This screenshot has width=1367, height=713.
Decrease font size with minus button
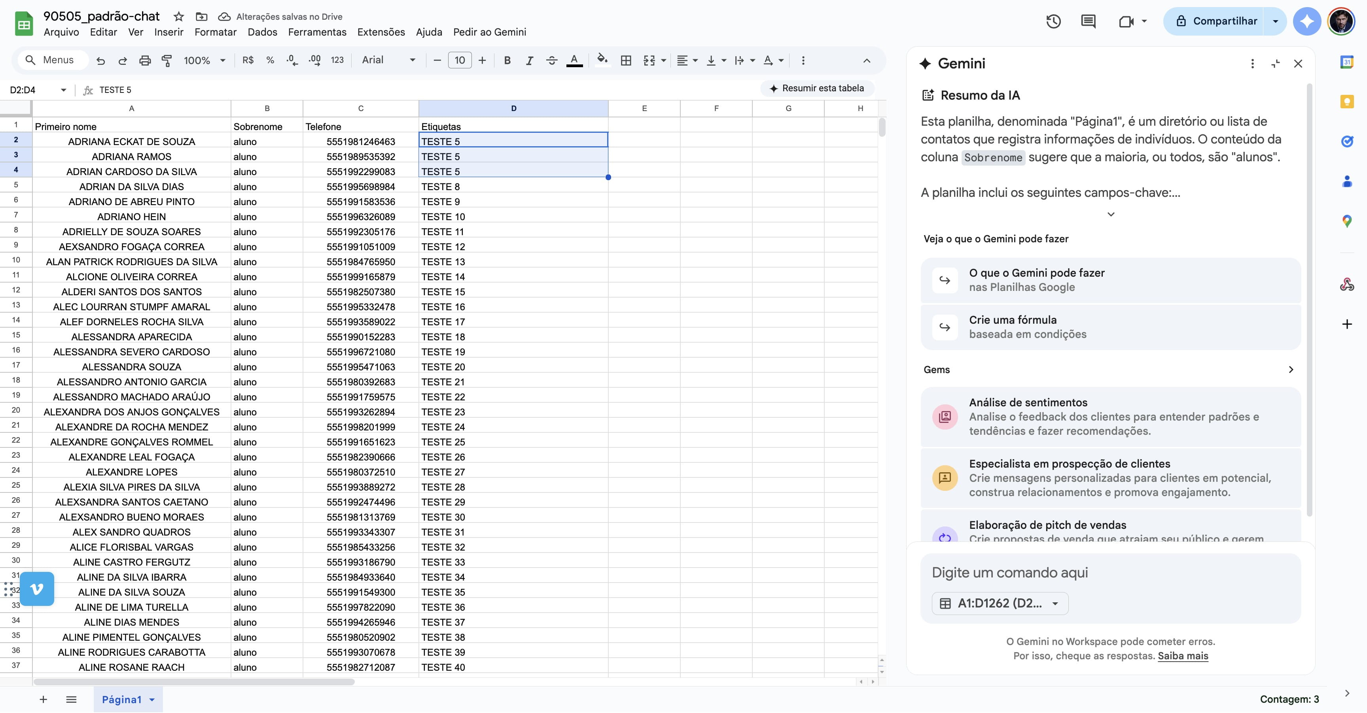[x=437, y=60]
